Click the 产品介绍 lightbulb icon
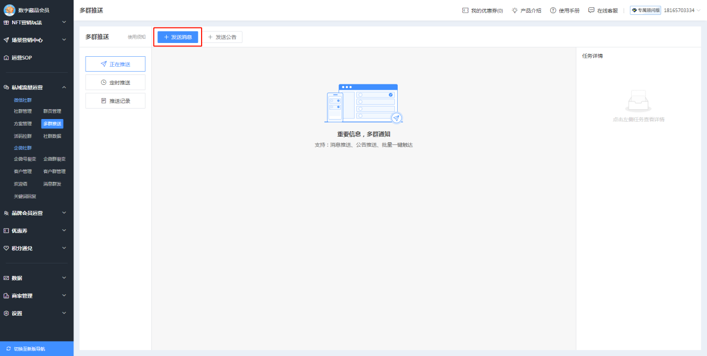This screenshot has height=356, width=707. pyautogui.click(x=513, y=10)
